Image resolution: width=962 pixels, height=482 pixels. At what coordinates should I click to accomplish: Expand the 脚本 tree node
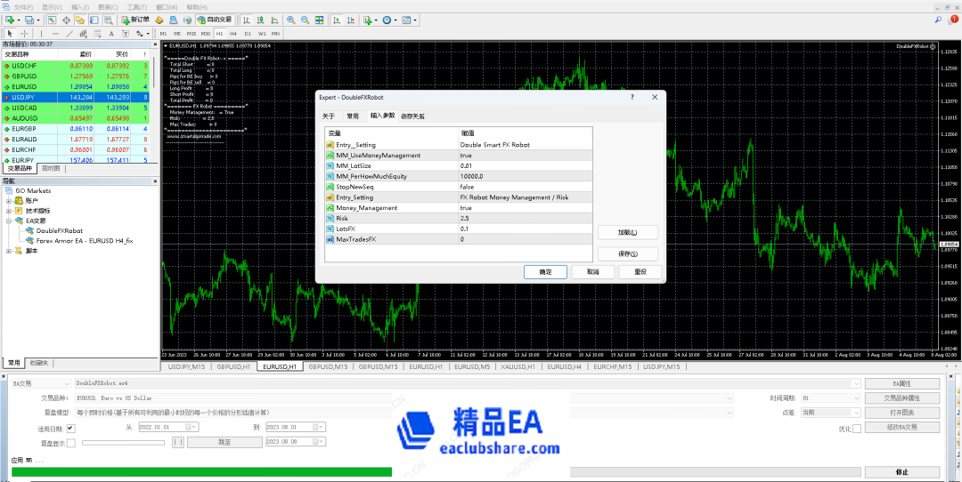[9, 251]
